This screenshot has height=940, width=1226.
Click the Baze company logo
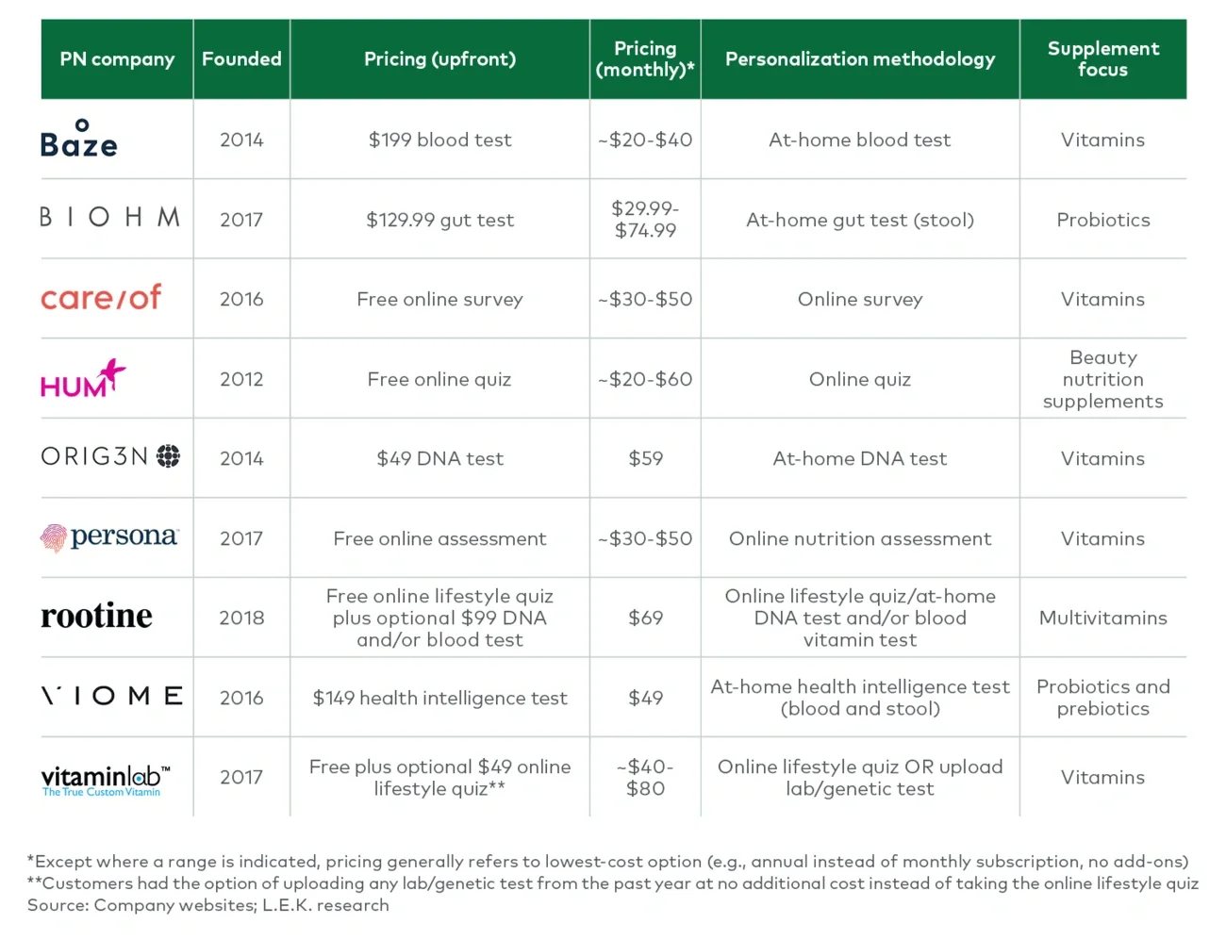(79, 140)
